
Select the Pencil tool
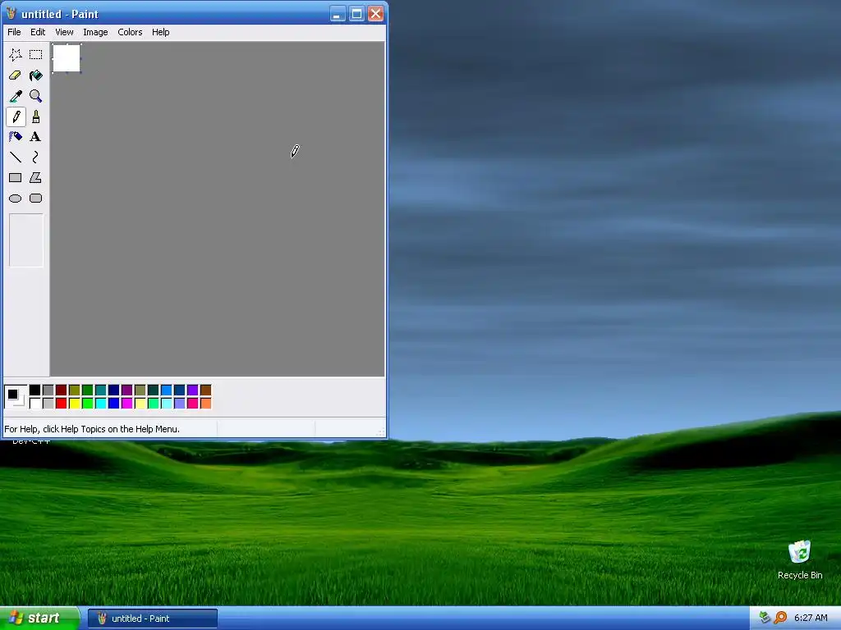point(16,116)
